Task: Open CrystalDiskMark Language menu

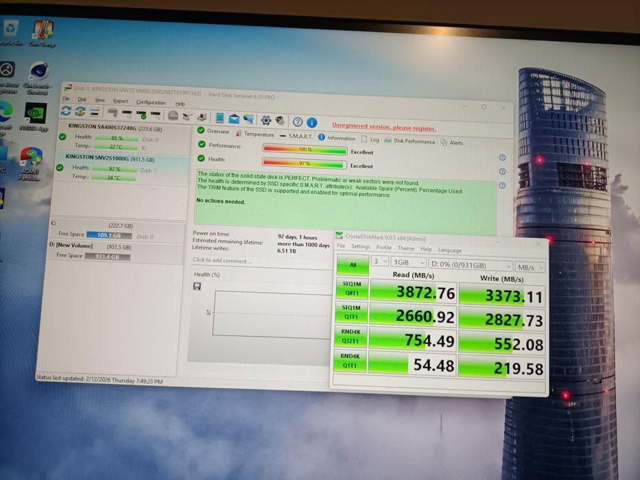Action: click(449, 250)
